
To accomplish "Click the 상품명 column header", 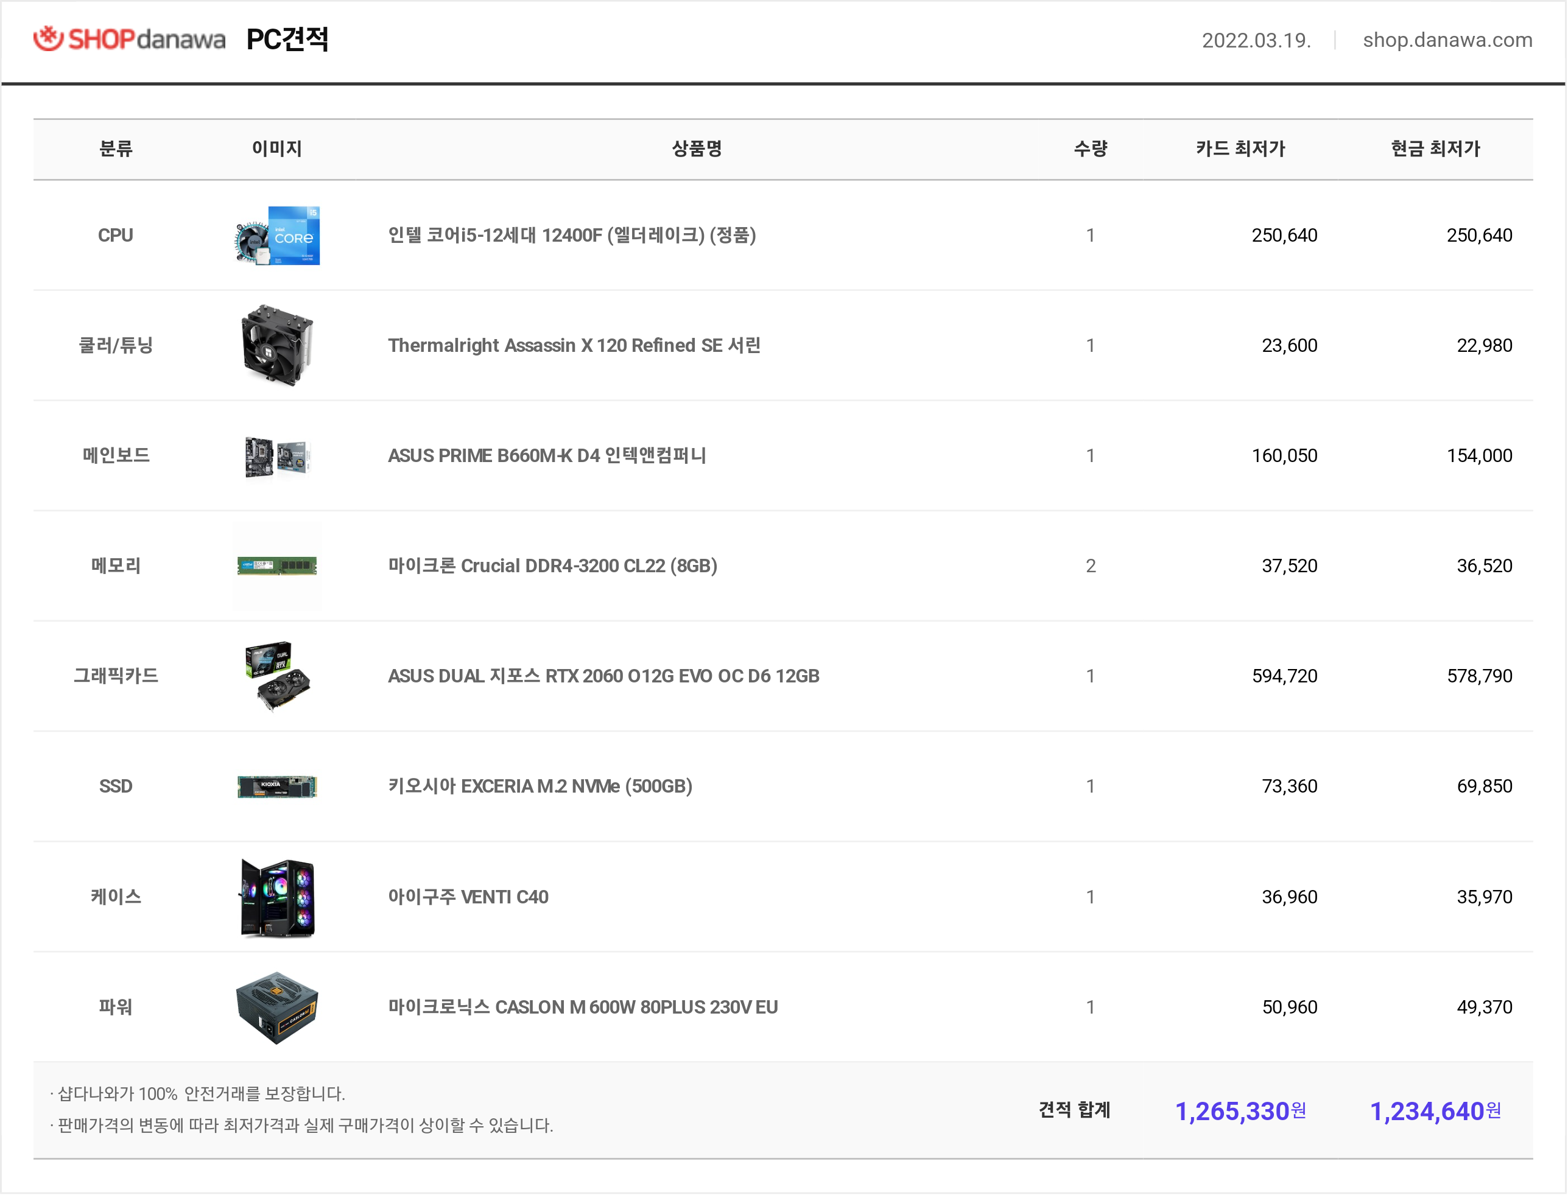I will (697, 149).
